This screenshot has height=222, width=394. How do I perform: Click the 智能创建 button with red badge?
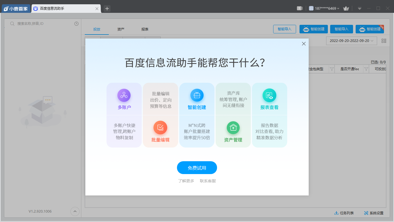click(x=370, y=29)
